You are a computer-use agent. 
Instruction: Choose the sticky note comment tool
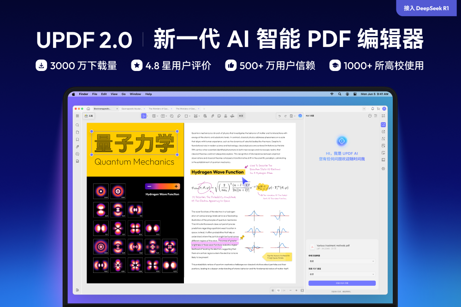(171, 116)
